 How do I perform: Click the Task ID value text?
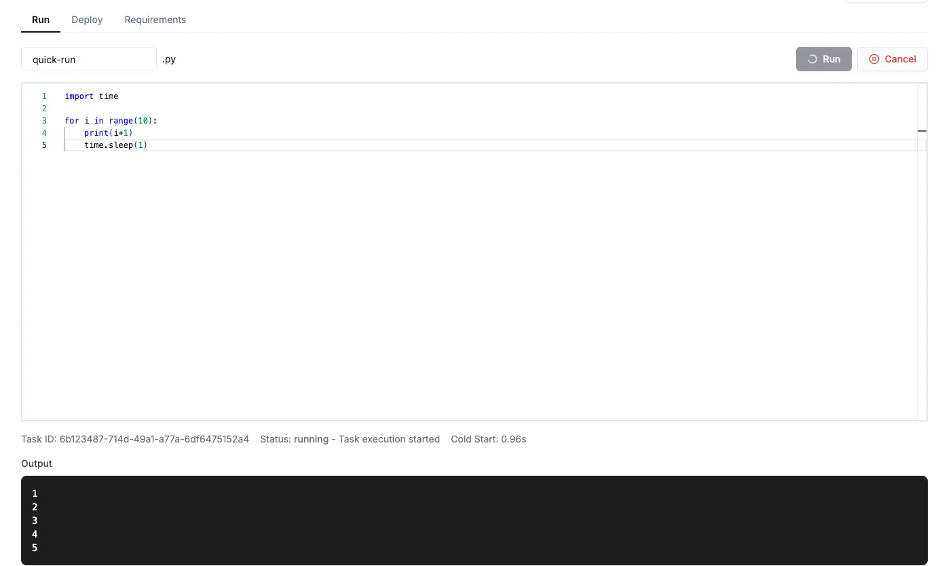154,439
